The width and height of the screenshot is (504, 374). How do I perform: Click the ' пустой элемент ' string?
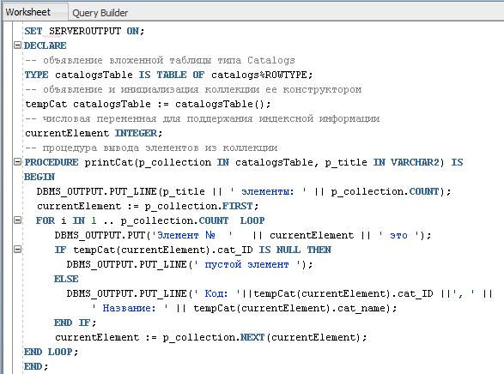click(x=247, y=264)
